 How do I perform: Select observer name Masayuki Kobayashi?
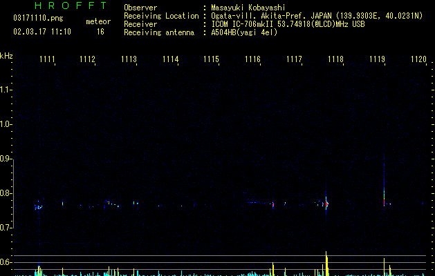(x=248, y=8)
